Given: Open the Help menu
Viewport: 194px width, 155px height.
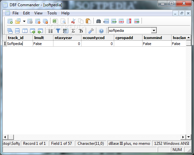Looking at the screenshot, I should coord(65,13).
